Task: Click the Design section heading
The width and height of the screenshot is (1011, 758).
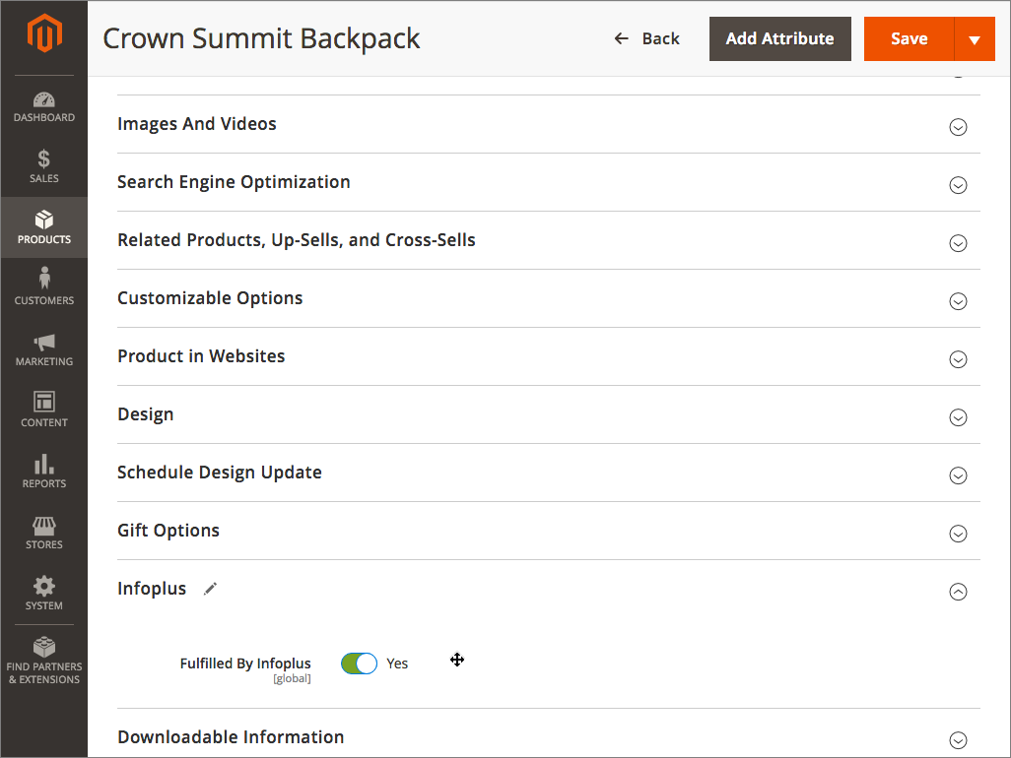Action: tap(145, 414)
